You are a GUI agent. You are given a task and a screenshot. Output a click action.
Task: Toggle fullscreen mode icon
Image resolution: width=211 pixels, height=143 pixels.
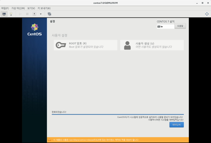(207, 14)
